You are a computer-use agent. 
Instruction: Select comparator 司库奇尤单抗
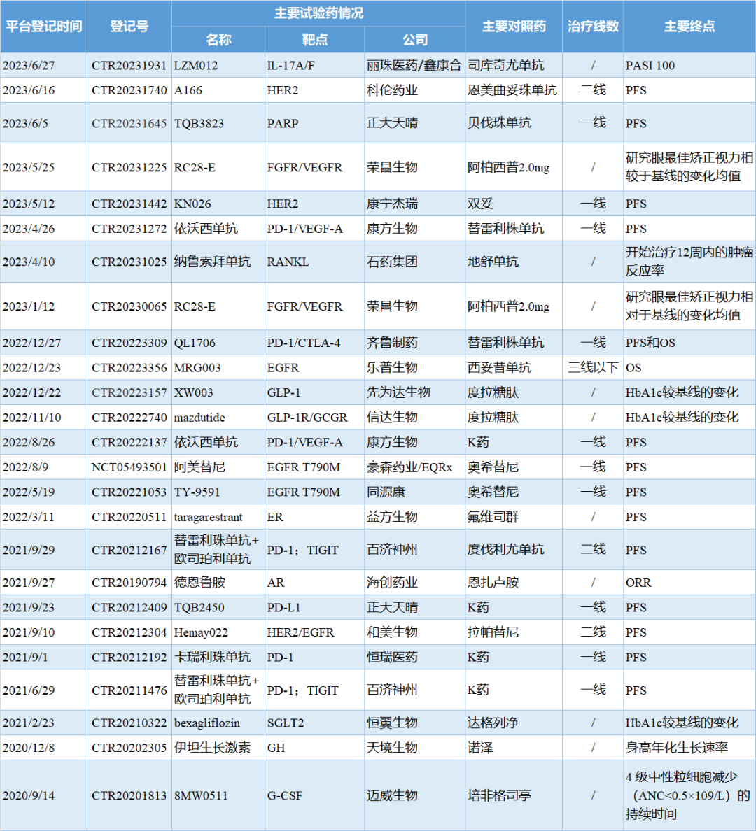pos(505,66)
